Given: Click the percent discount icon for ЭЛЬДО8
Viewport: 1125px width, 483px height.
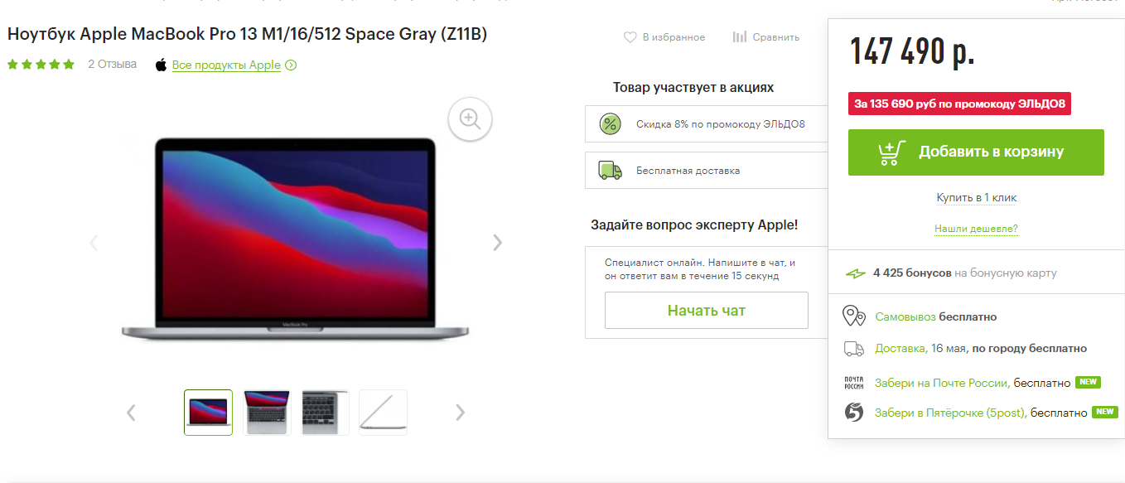Looking at the screenshot, I should coord(611,125).
